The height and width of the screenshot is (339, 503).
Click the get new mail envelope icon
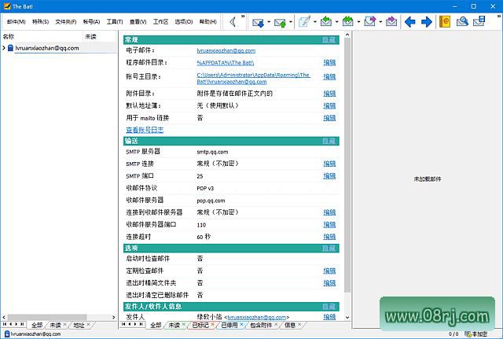[258, 22]
